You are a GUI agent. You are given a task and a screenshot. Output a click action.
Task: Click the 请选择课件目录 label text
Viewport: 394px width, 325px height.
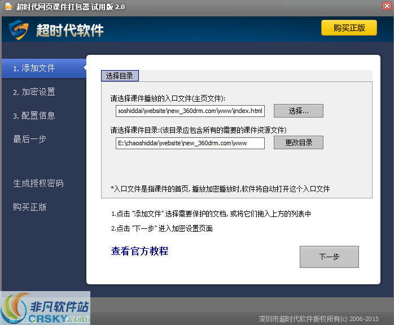(198, 130)
